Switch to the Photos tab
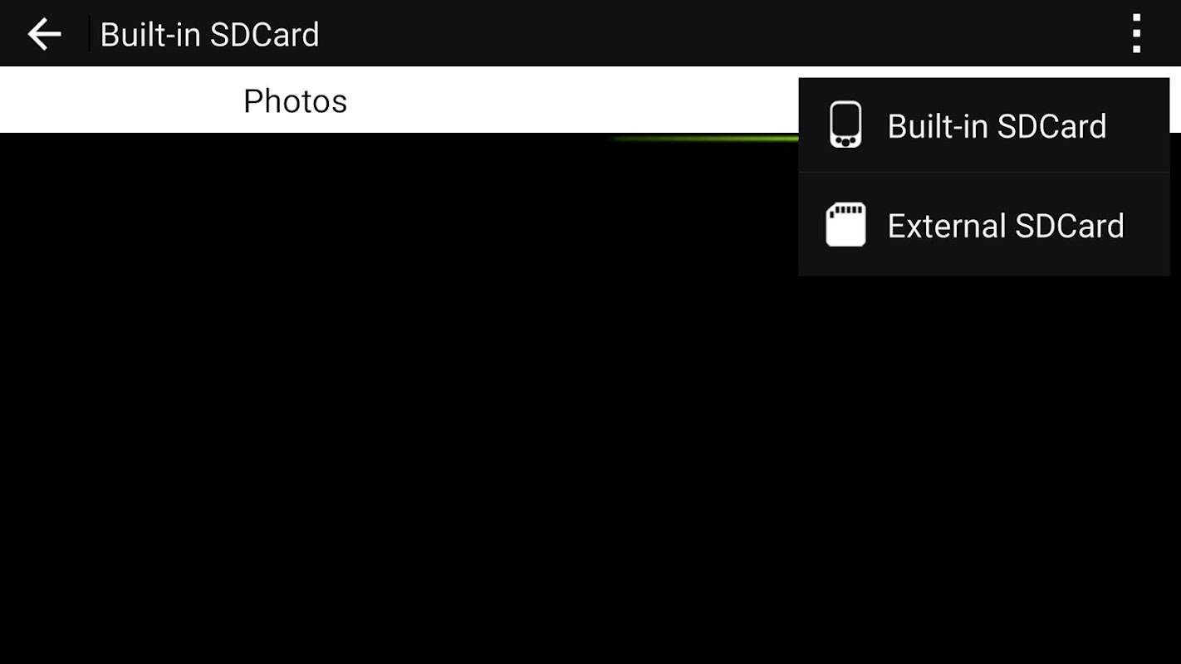 pos(295,100)
